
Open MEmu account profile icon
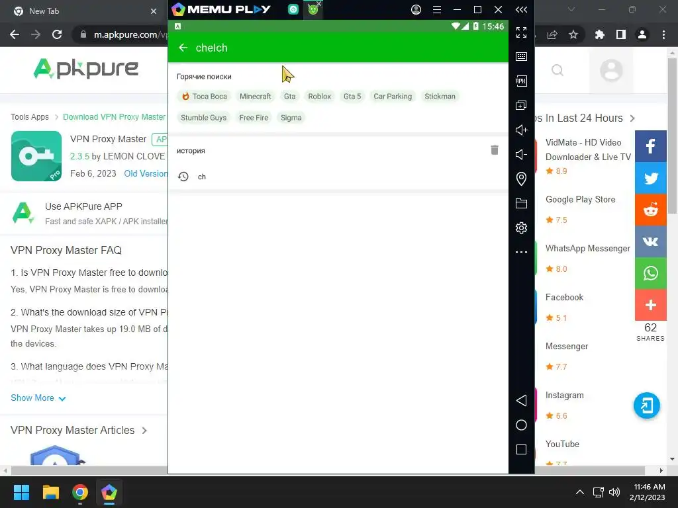coord(416,9)
